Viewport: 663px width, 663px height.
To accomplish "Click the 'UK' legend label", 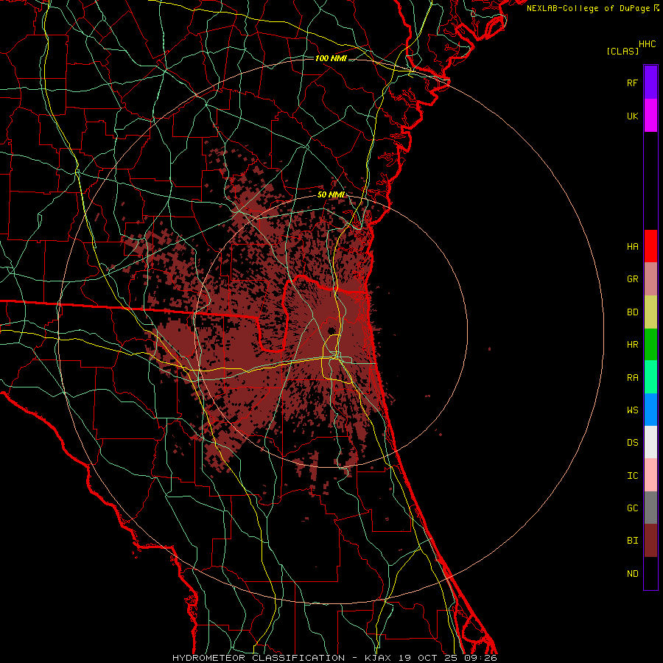I will click(632, 116).
